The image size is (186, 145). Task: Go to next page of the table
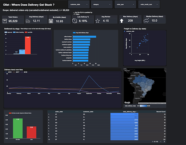164,141
